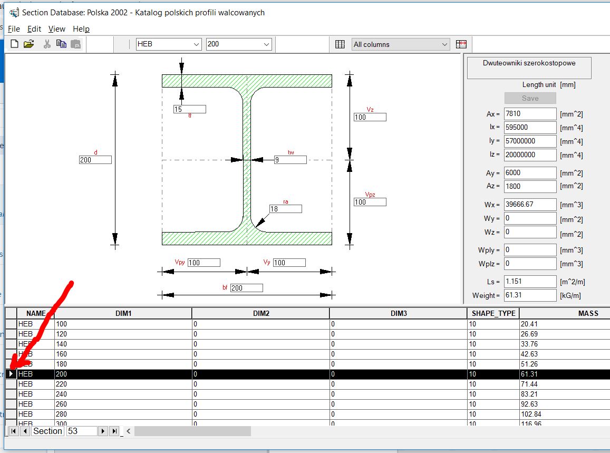
Task: Click the table grid view icon
Action: pyautogui.click(x=340, y=44)
